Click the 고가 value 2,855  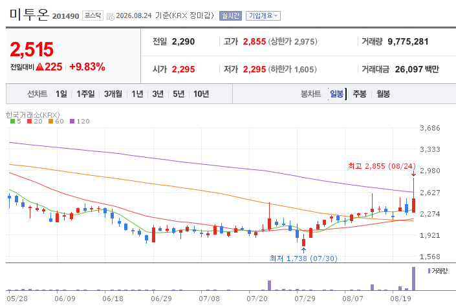(x=254, y=41)
